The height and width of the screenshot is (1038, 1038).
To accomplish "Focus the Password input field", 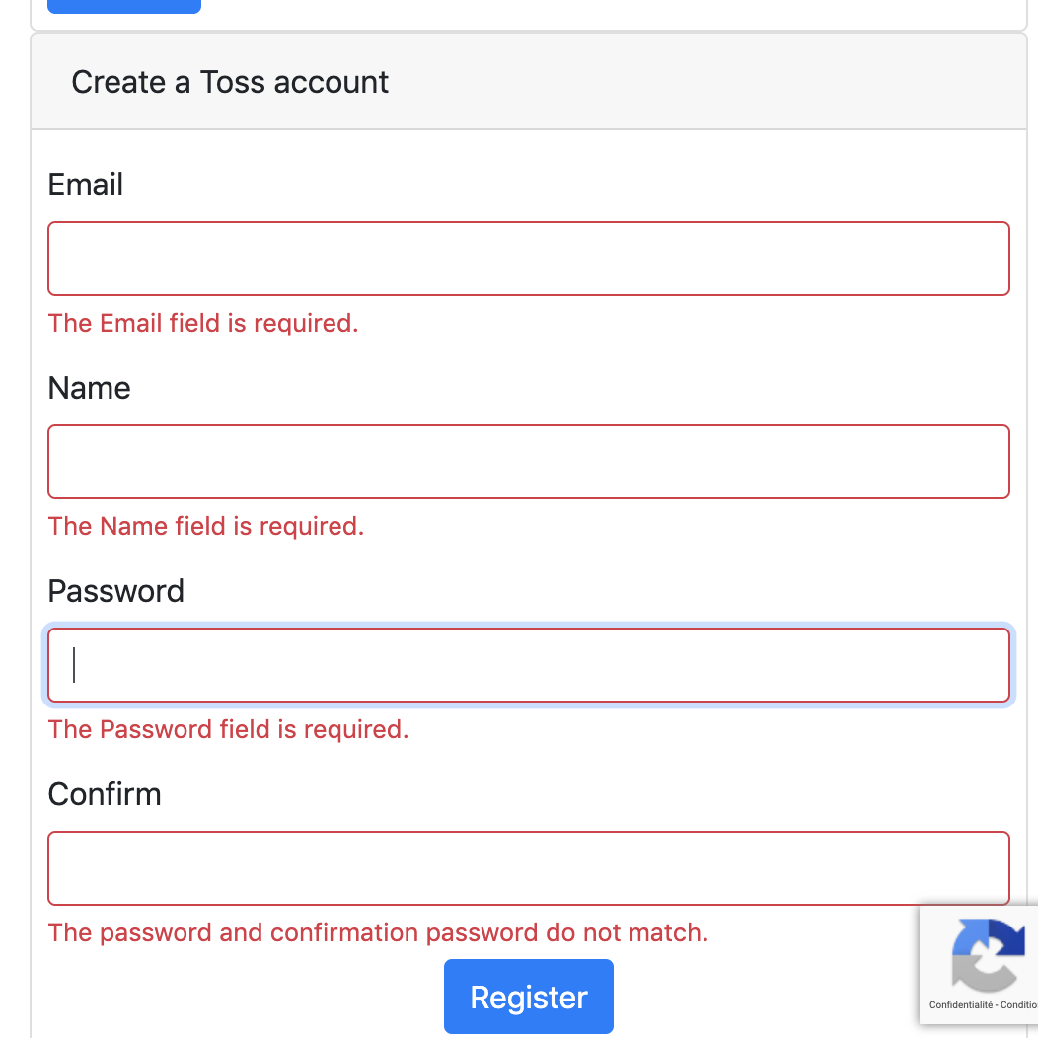I will point(529,665).
